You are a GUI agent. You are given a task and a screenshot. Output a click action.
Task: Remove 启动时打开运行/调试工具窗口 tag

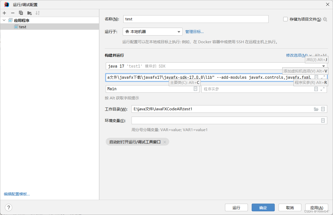[x=165, y=142]
